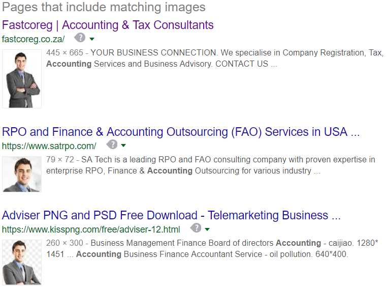This screenshot has height=287, width=387.
Task: Click the 260 × 300 image dimensions text
Action: coord(64,243)
